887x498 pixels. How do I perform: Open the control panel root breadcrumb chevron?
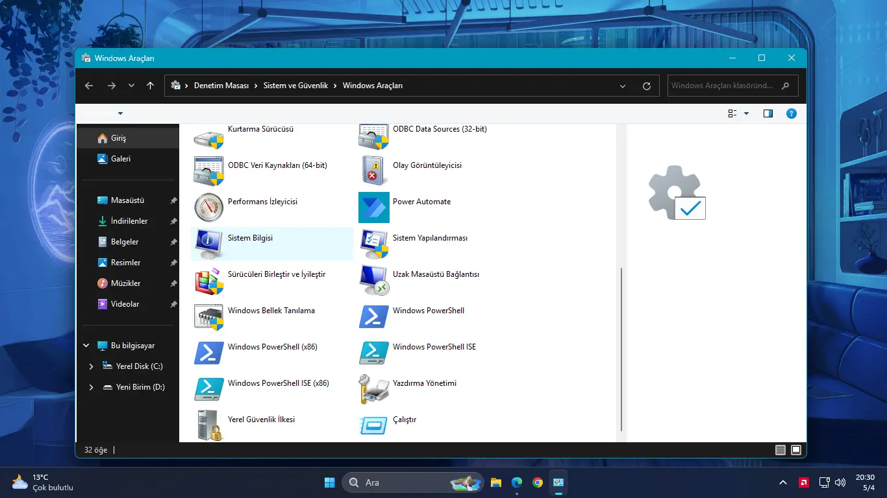[x=187, y=86]
